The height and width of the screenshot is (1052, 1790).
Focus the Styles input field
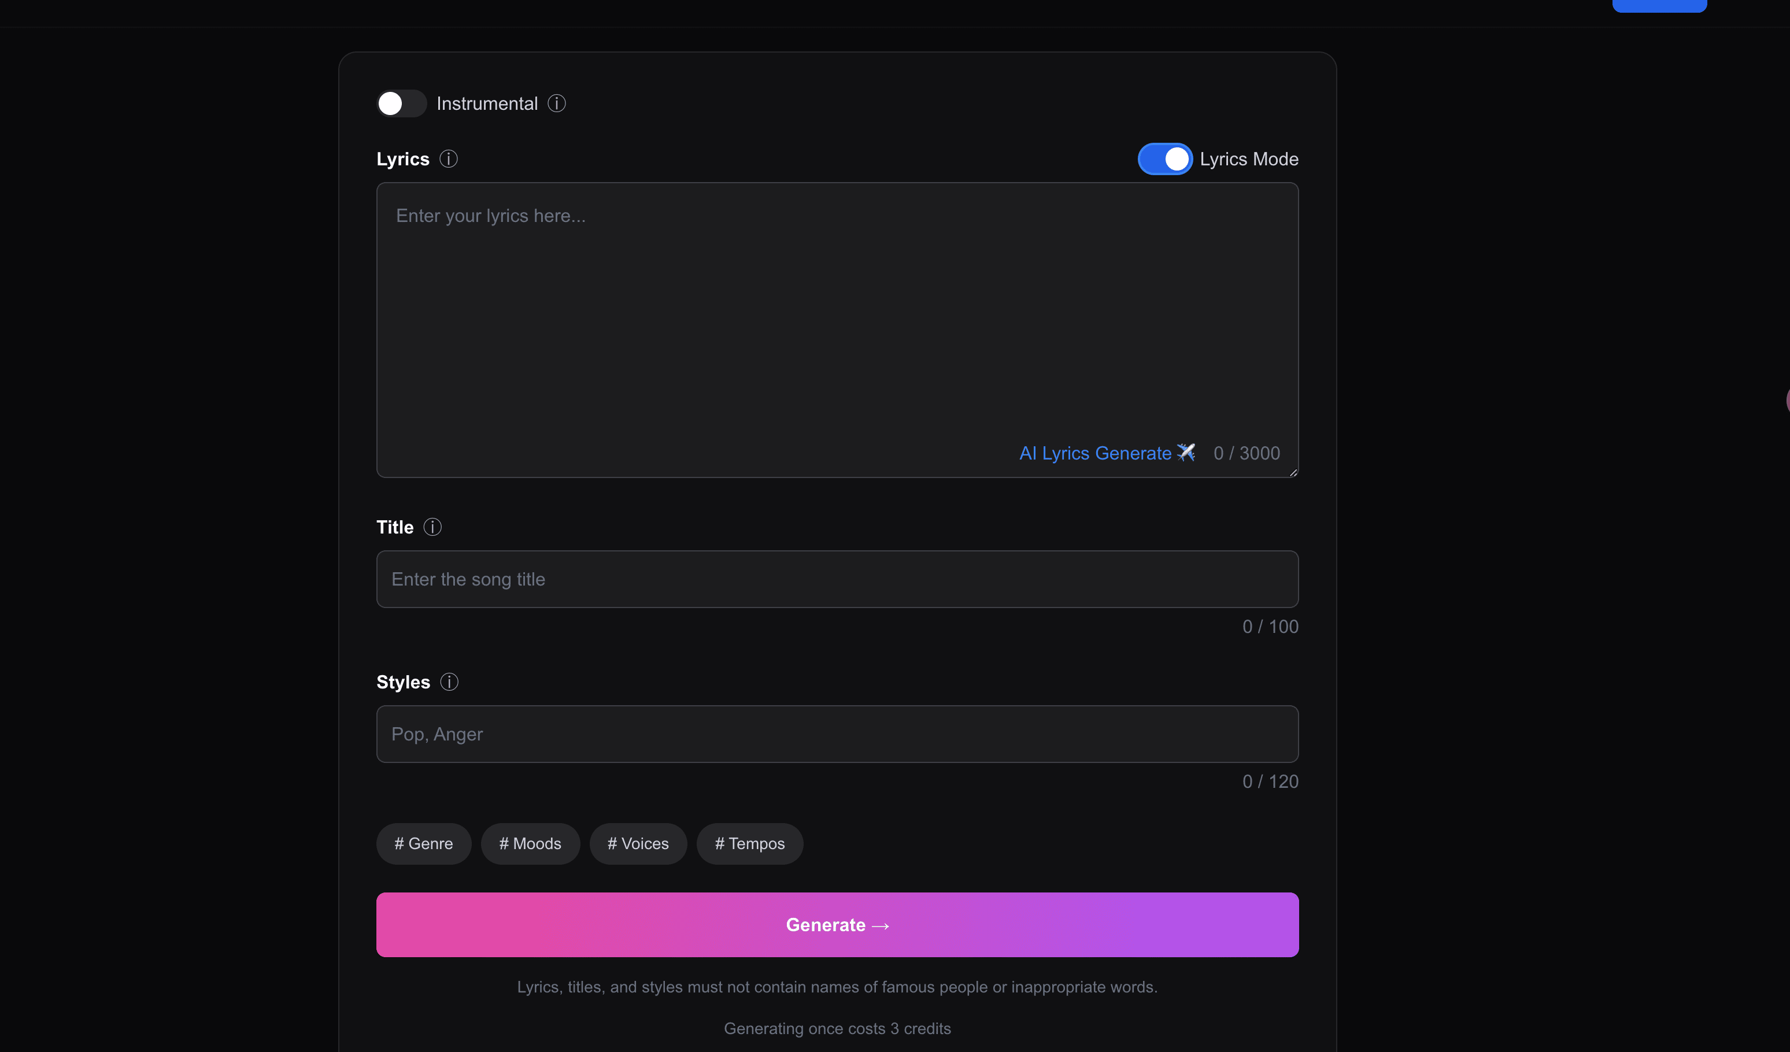pos(837,735)
